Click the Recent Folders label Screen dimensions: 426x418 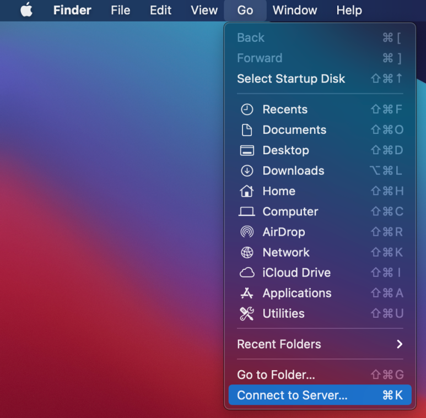[x=279, y=344]
